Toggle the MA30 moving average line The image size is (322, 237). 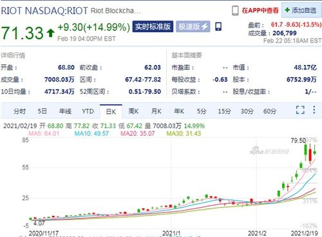point(184,133)
